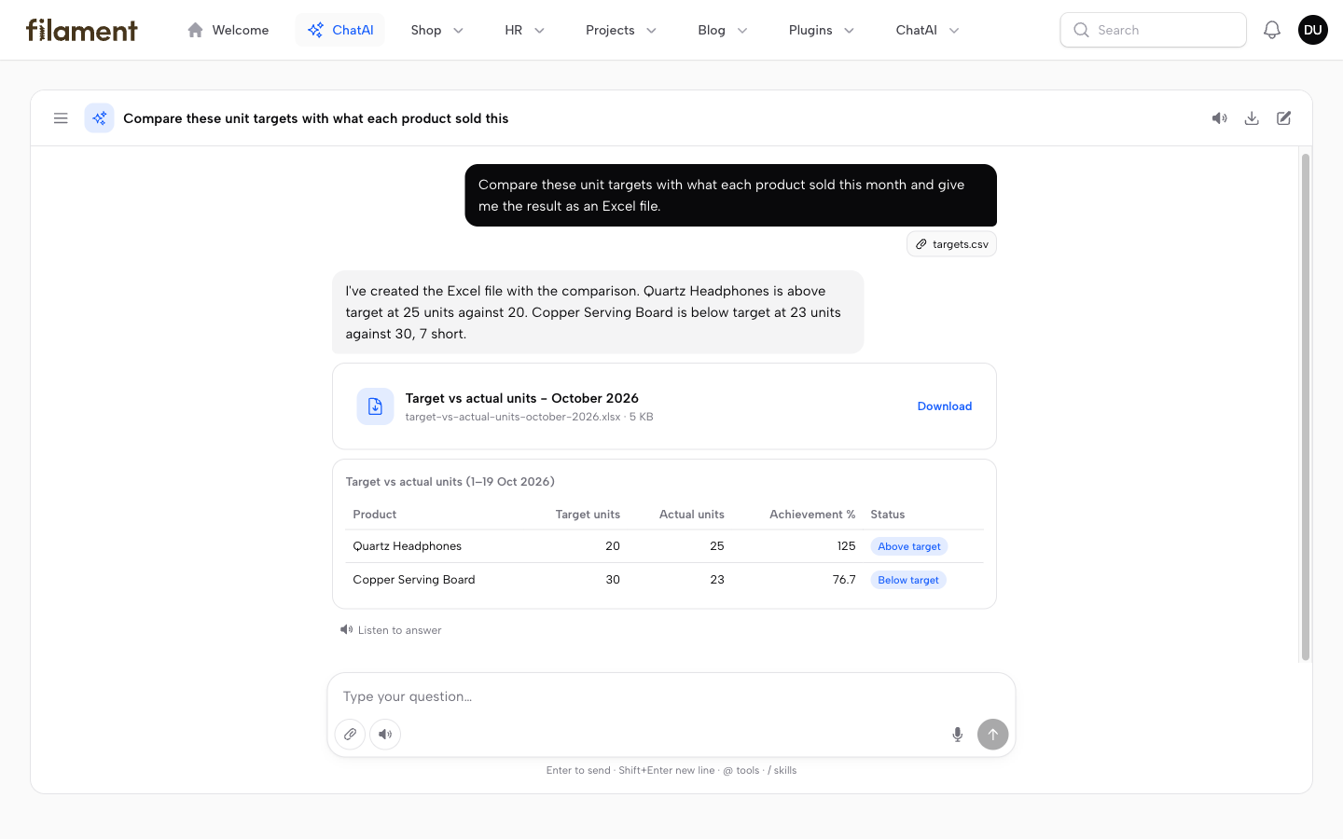Click the Product column header
The height and width of the screenshot is (839, 1343).
point(375,515)
